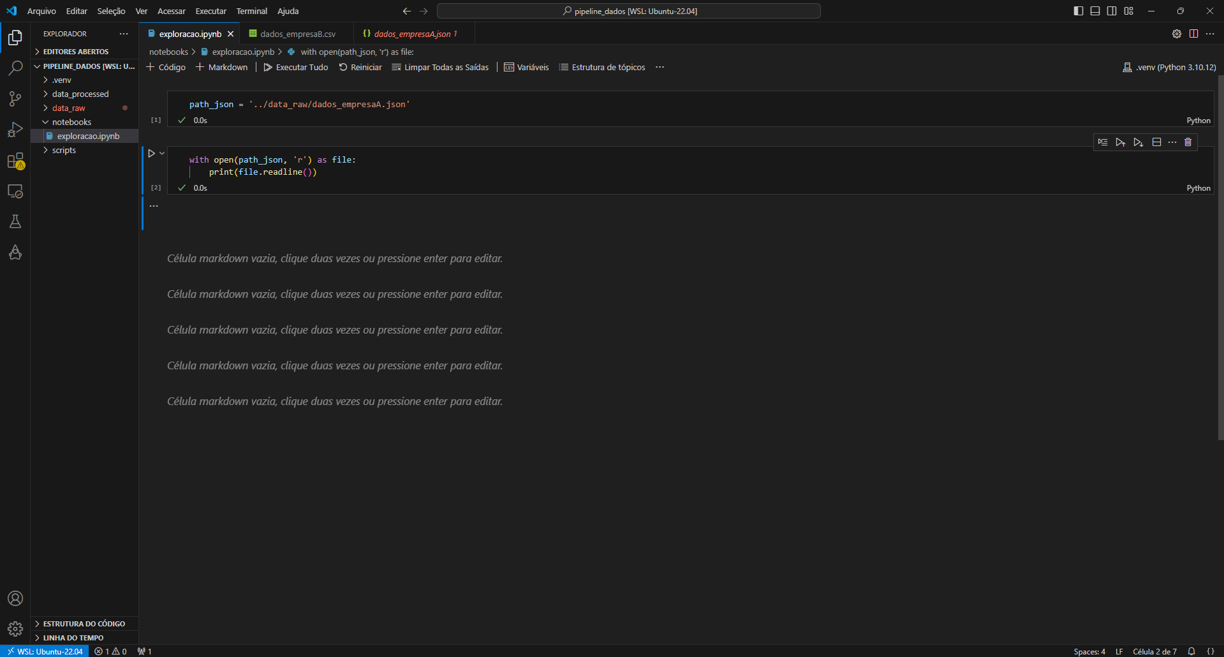Toggle secondary sidebar visibility
Screen dimensions: 1224x657
point(1112,11)
